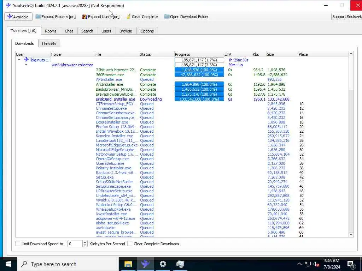The width and height of the screenshot is (362, 271).
Task: Toggle Expand Folders [on] button
Action: 56,17
